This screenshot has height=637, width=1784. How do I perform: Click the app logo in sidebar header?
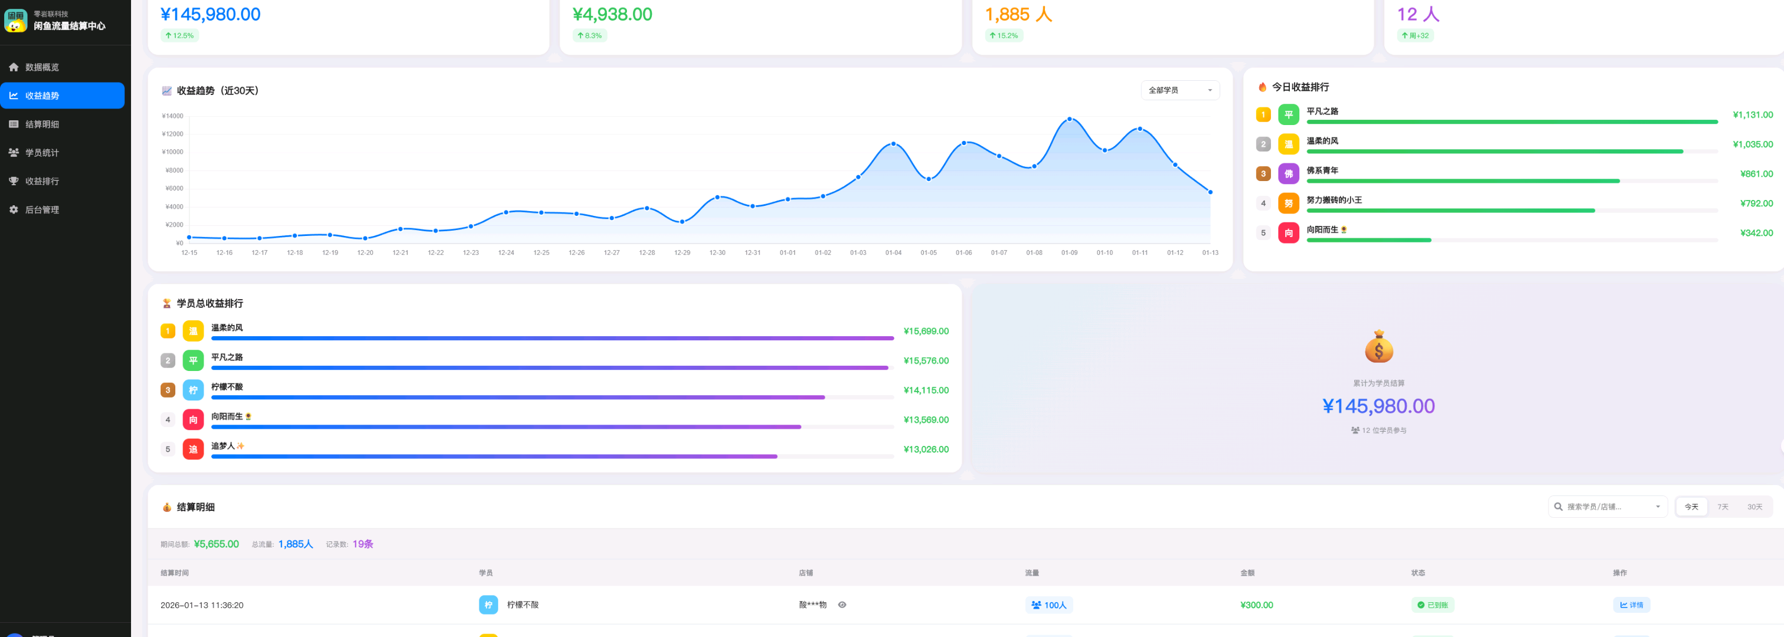pyautogui.click(x=16, y=20)
